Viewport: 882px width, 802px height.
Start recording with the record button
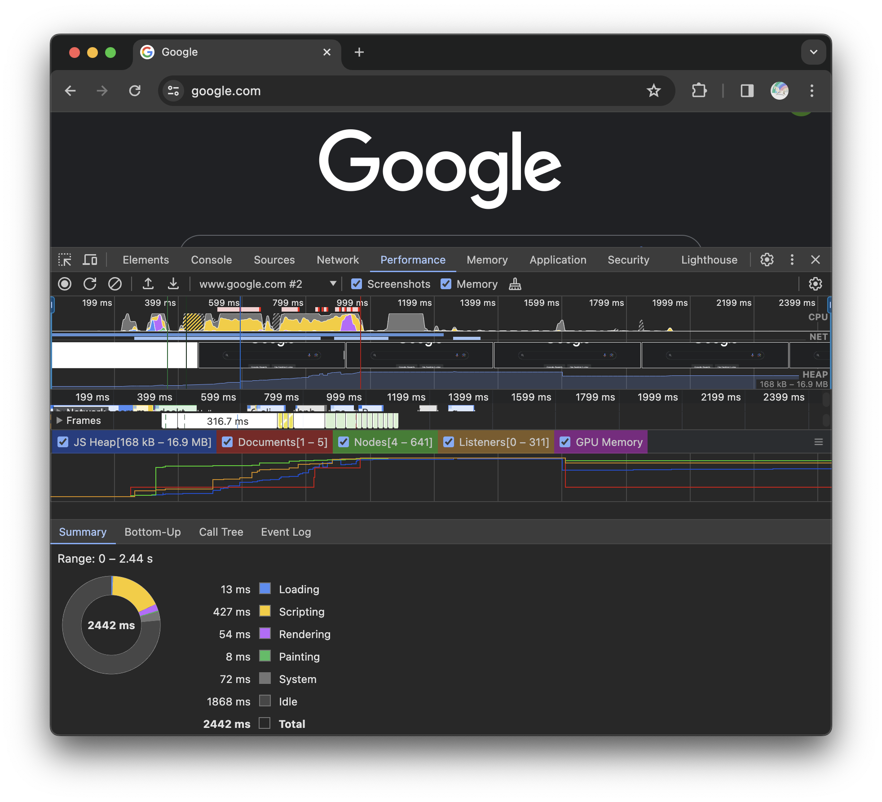tap(65, 284)
